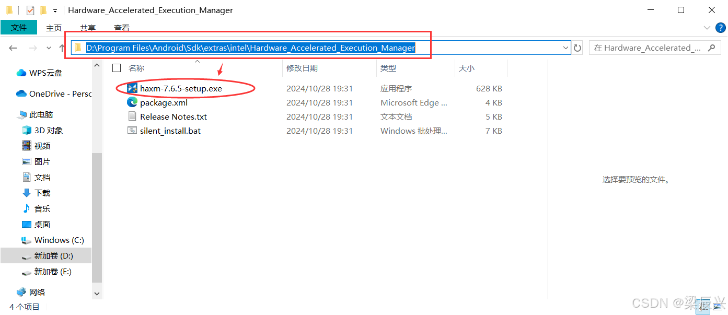Click the haxm-7.6.5-setup.exe file icon
The height and width of the screenshot is (315, 728).
coord(132,88)
